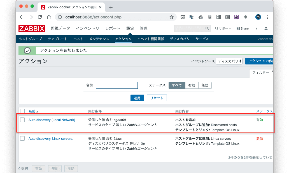This screenshot has height=173, width=289.
Task: Click the bottom 有効 bulk enable button
Action: pyautogui.click(x=39, y=169)
